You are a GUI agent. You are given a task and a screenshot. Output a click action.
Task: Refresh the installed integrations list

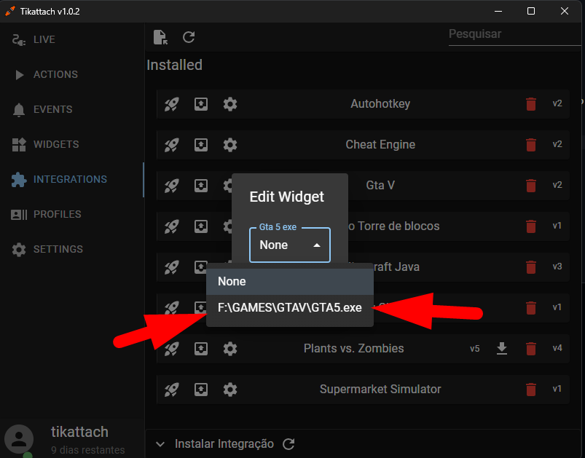(189, 37)
